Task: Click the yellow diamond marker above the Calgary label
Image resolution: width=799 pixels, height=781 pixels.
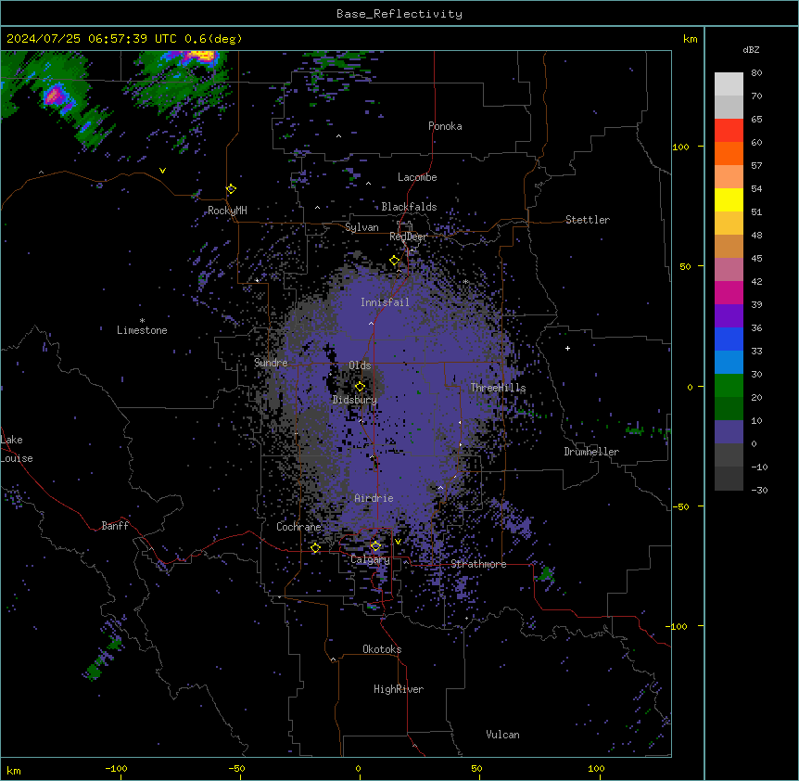Action: (x=375, y=546)
